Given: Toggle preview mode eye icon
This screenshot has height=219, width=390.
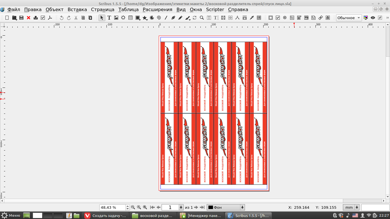Looking at the screenshot, I should point(373,18).
